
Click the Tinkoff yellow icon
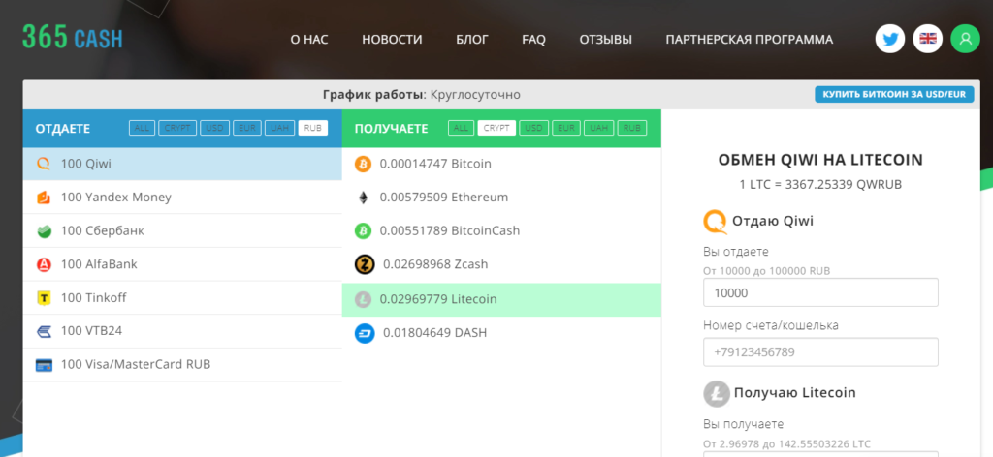(44, 297)
